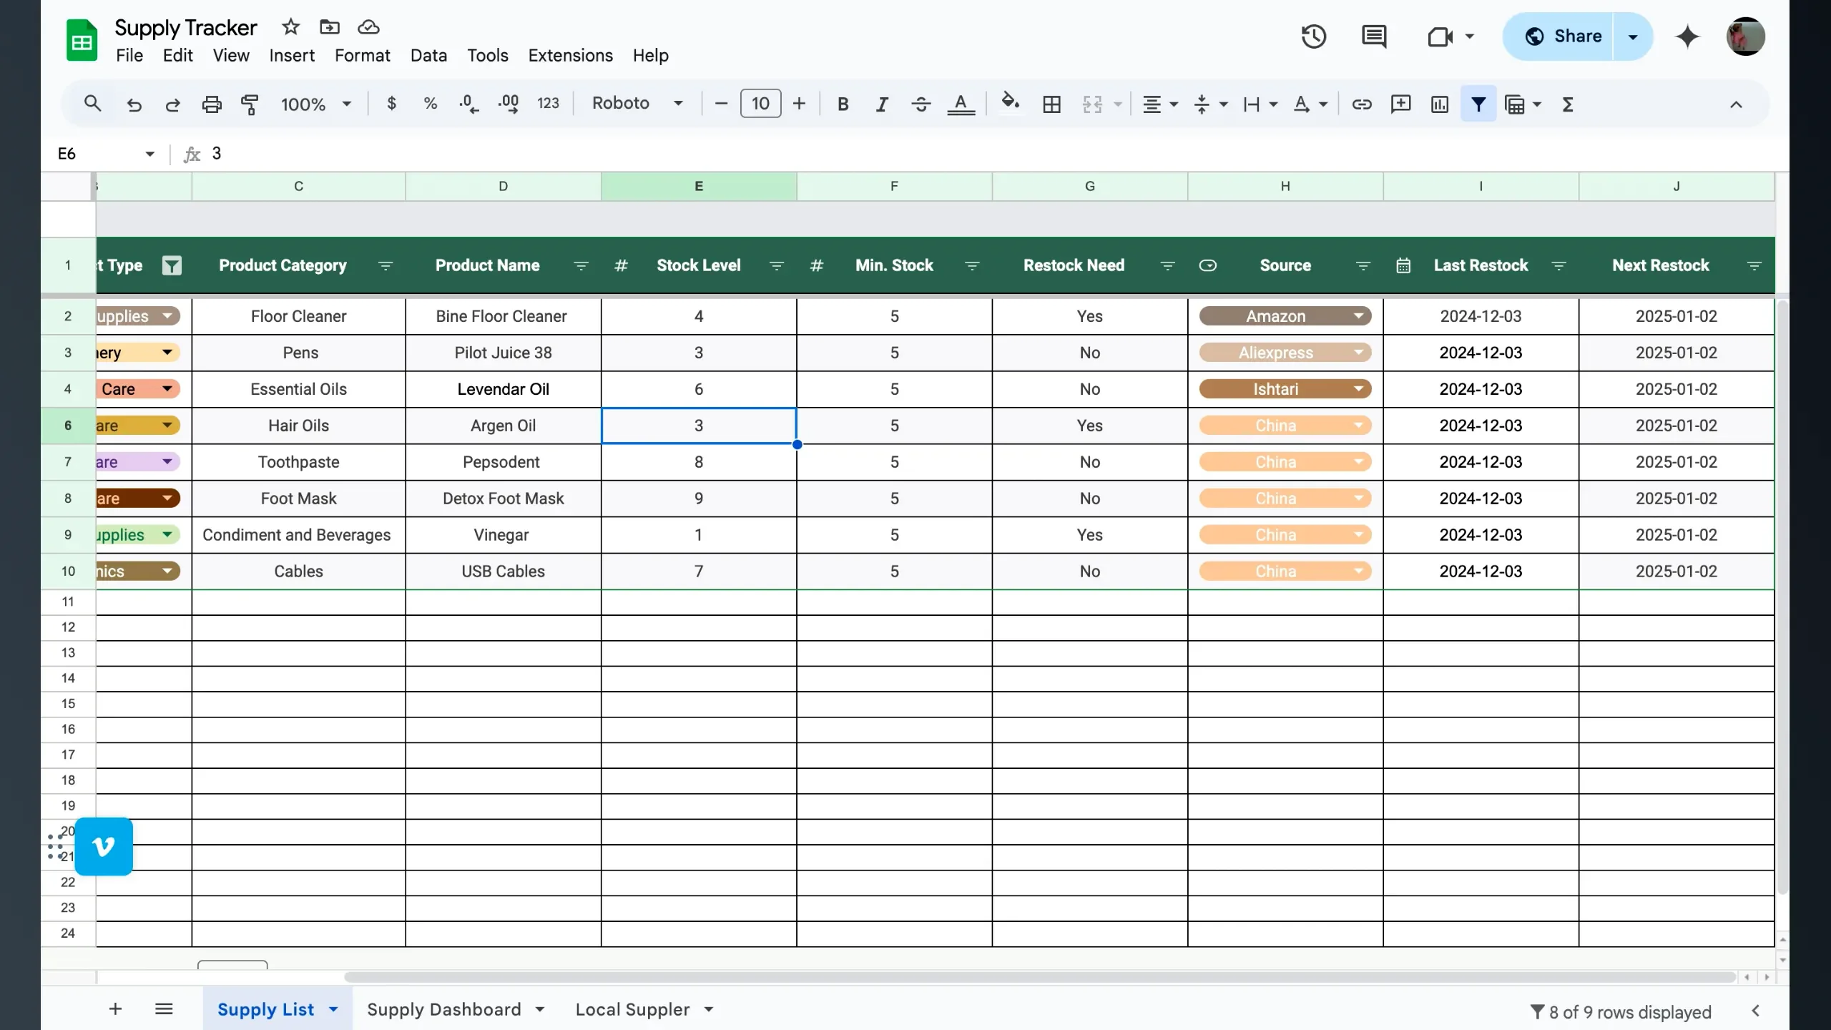The height and width of the screenshot is (1030, 1831).
Task: Start a meeting with camera icon
Action: tap(1440, 36)
